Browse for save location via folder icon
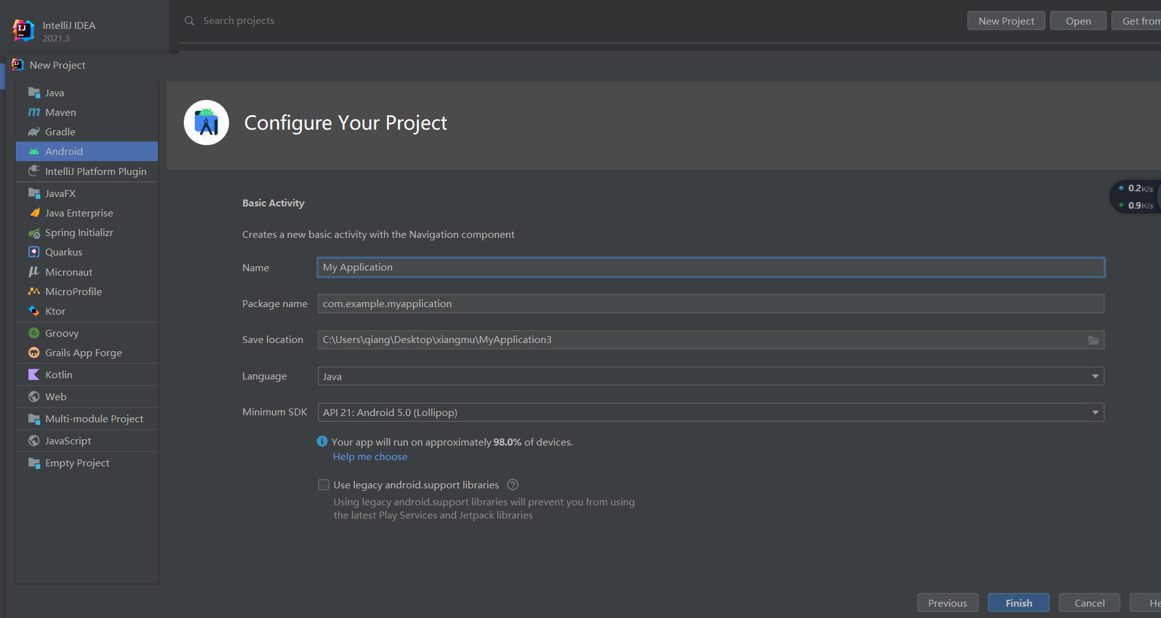This screenshot has height=618, width=1161. click(x=1094, y=340)
